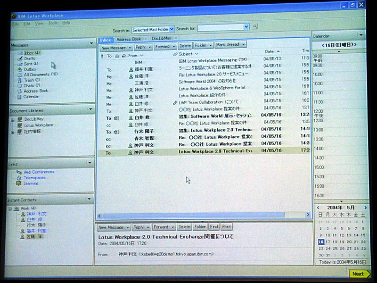Open the Trash folder icon
The width and height of the screenshot is (377, 283).
pos(20,80)
